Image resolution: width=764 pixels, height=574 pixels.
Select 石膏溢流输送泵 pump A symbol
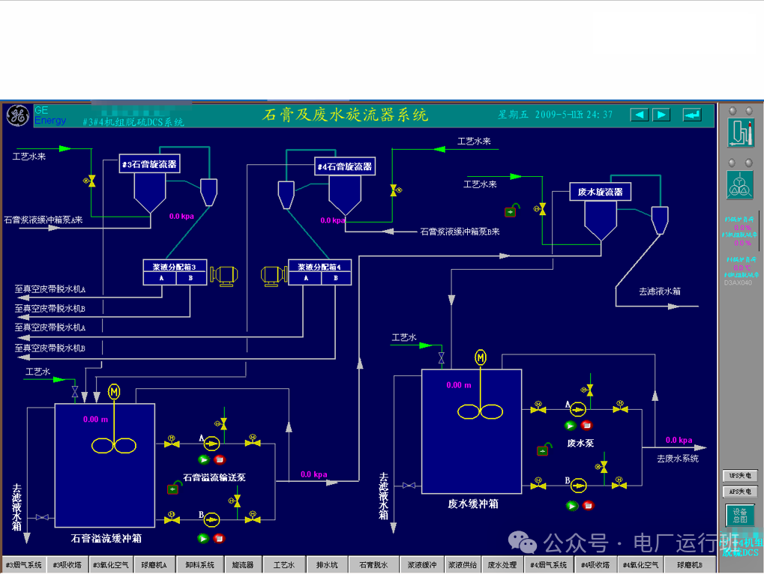pyautogui.click(x=211, y=444)
